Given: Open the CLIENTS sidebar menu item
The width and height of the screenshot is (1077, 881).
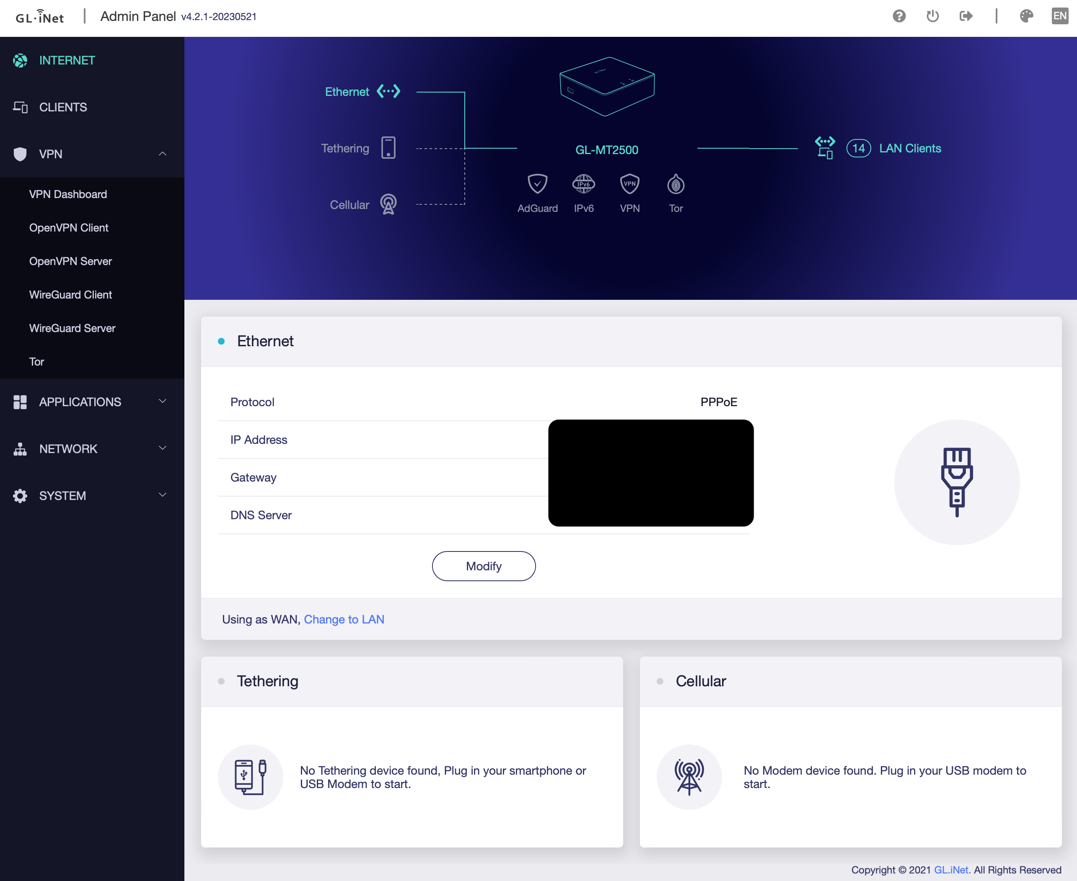Looking at the screenshot, I should point(63,107).
